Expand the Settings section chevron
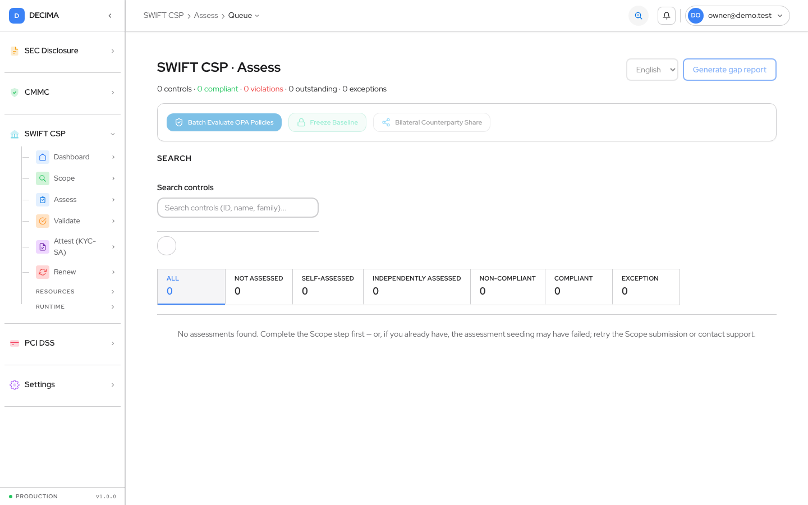 (x=113, y=385)
